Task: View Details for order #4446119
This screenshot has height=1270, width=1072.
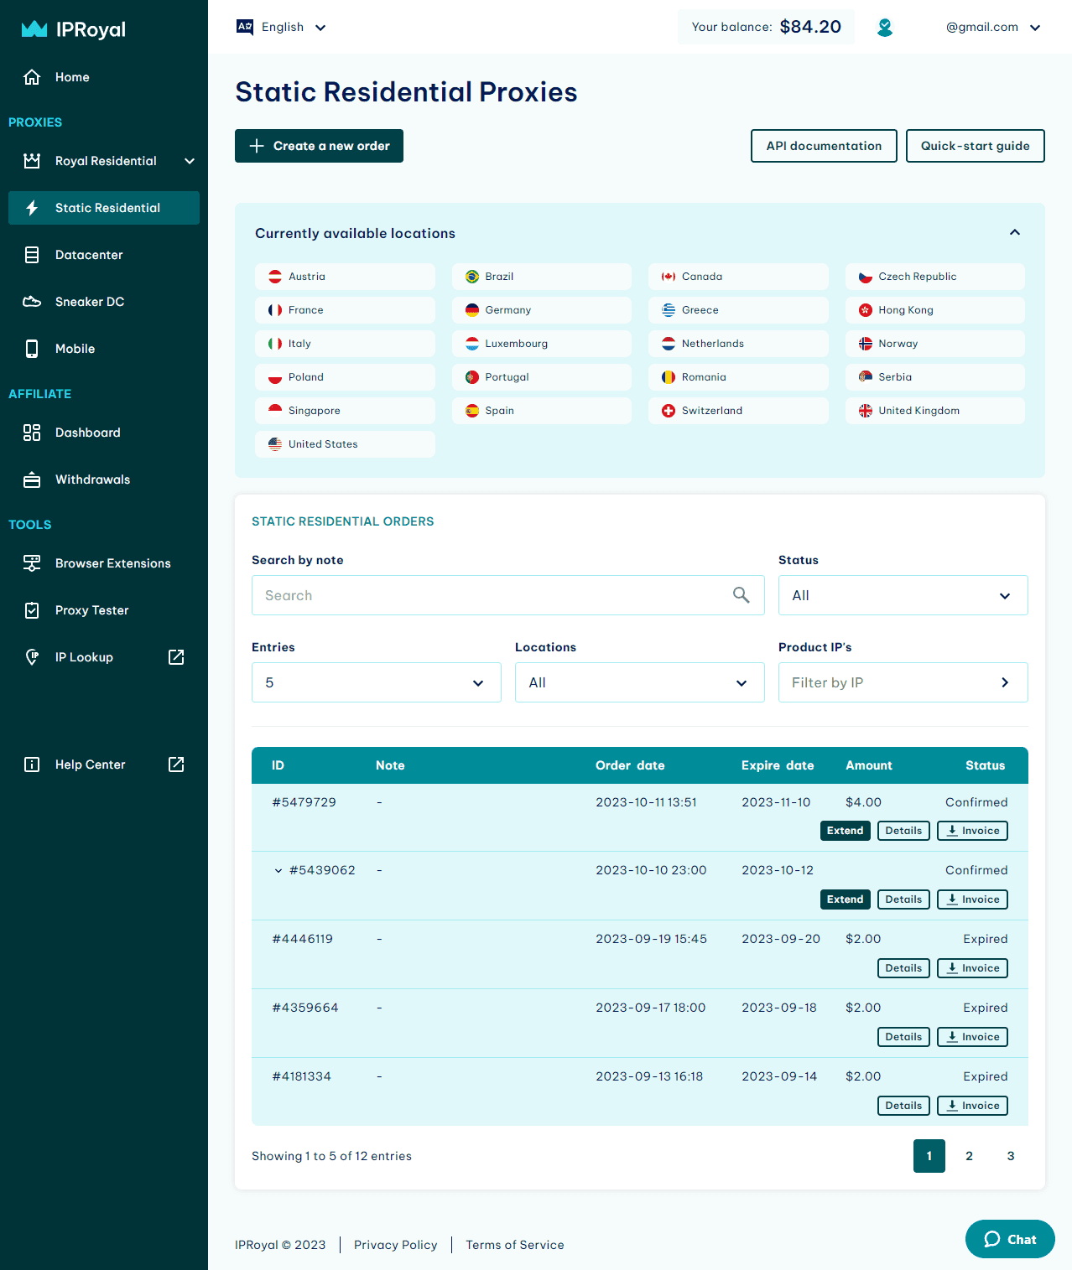Action: tap(903, 968)
